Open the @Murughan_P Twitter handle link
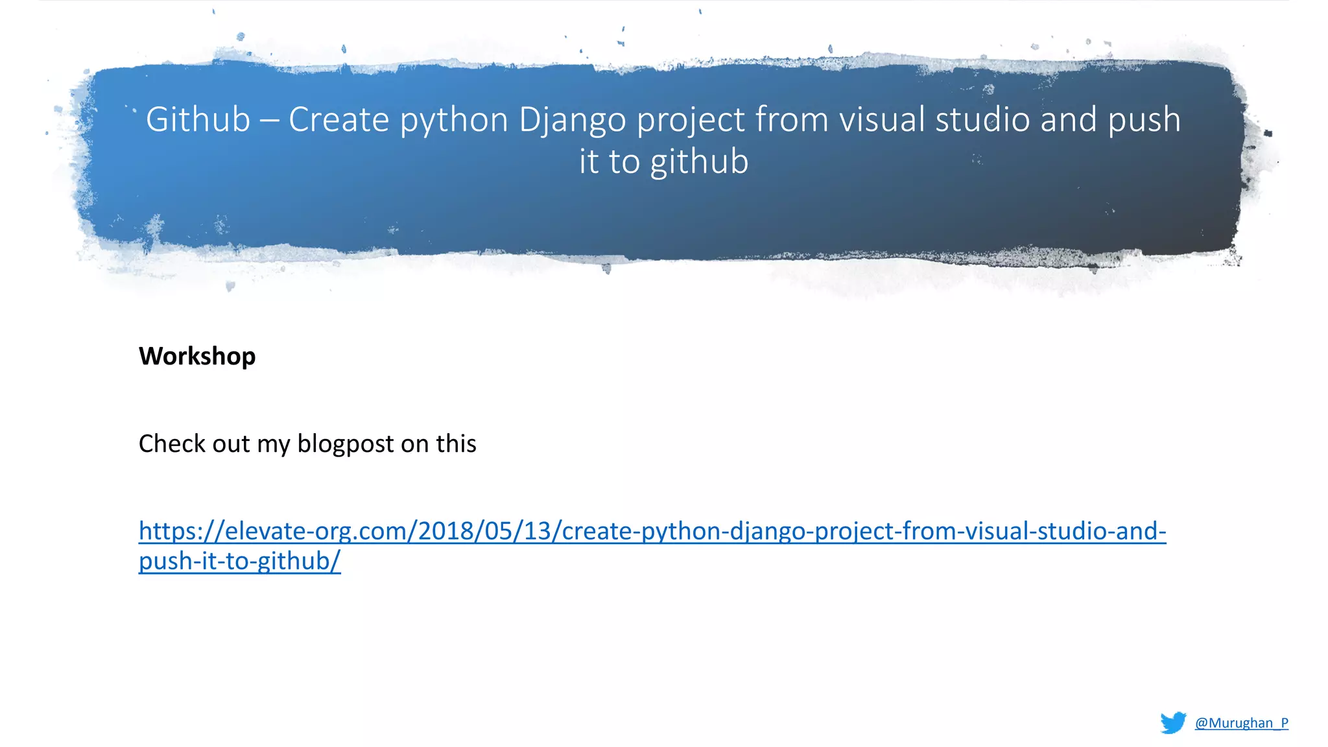The height and width of the screenshot is (747, 1328). 1241,723
